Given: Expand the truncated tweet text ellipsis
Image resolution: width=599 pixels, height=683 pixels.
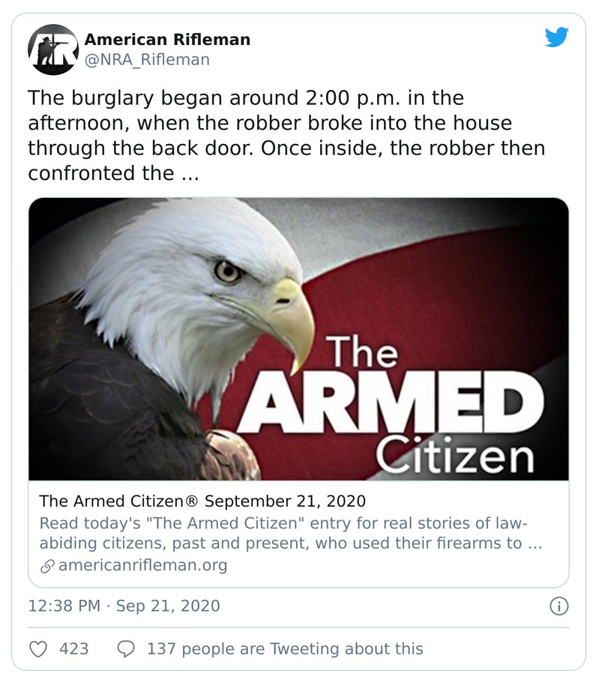Looking at the screenshot, I should coord(191,173).
